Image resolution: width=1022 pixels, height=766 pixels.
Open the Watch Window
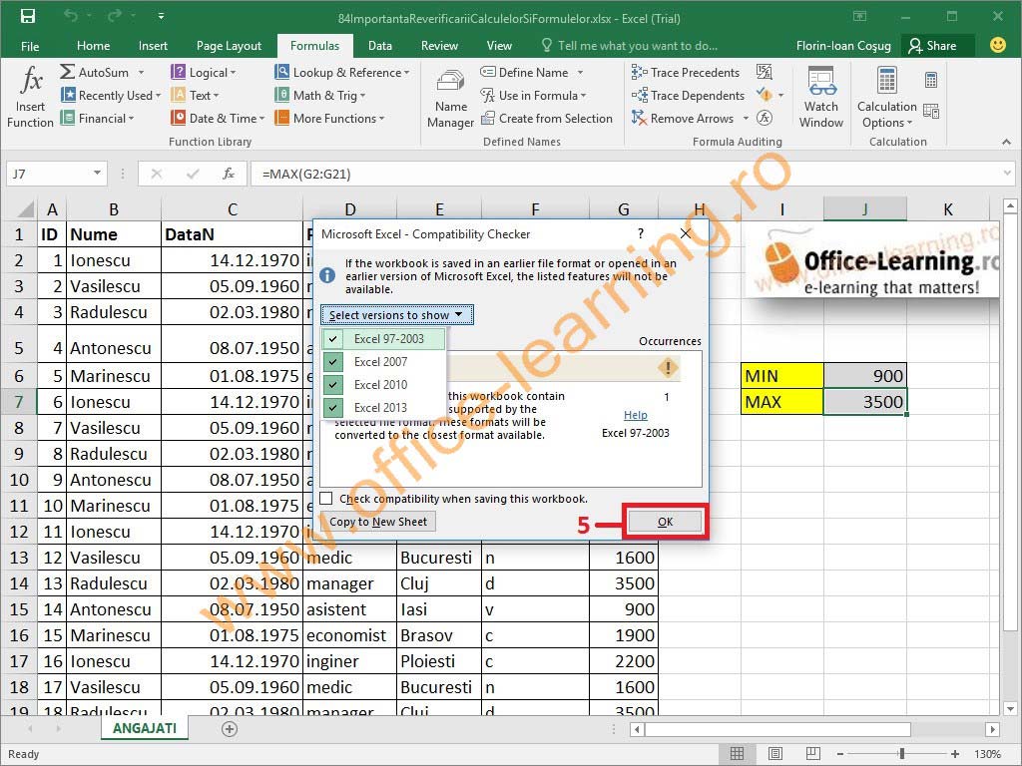coord(821,97)
